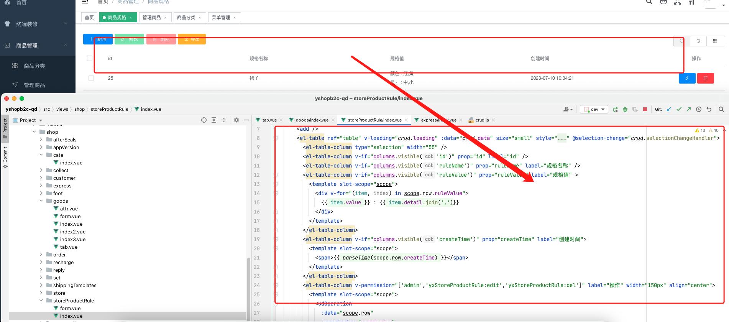The width and height of the screenshot is (729, 322).
Task: Click the red delete button in row
Action: point(705,78)
